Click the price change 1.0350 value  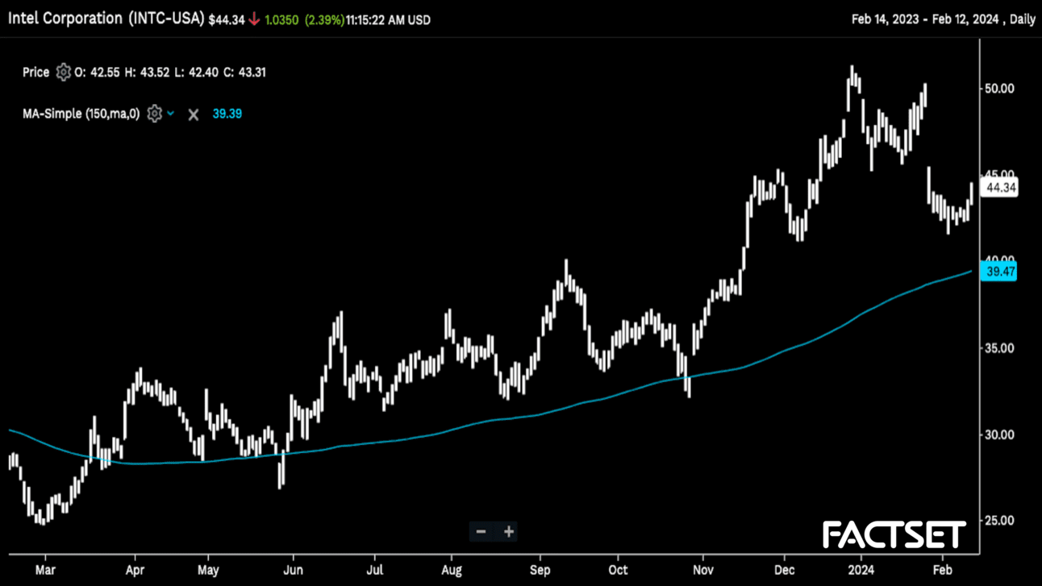point(281,20)
